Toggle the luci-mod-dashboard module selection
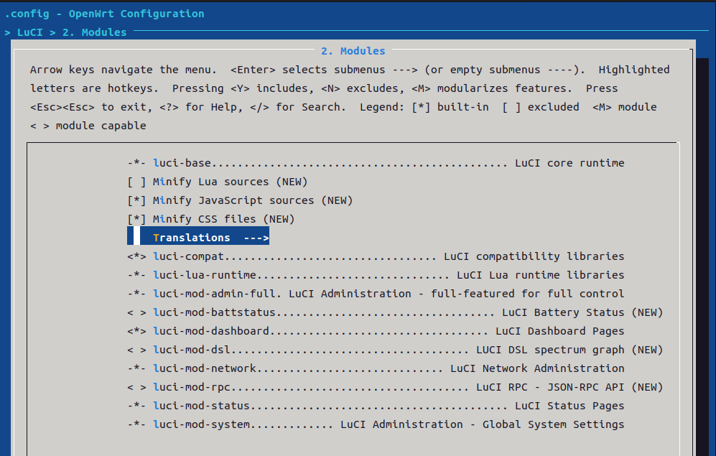 click(136, 331)
